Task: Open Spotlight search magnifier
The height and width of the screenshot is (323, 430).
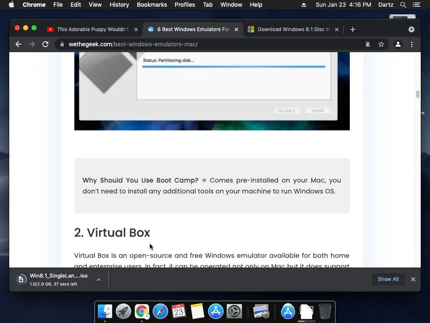Action: point(403,5)
